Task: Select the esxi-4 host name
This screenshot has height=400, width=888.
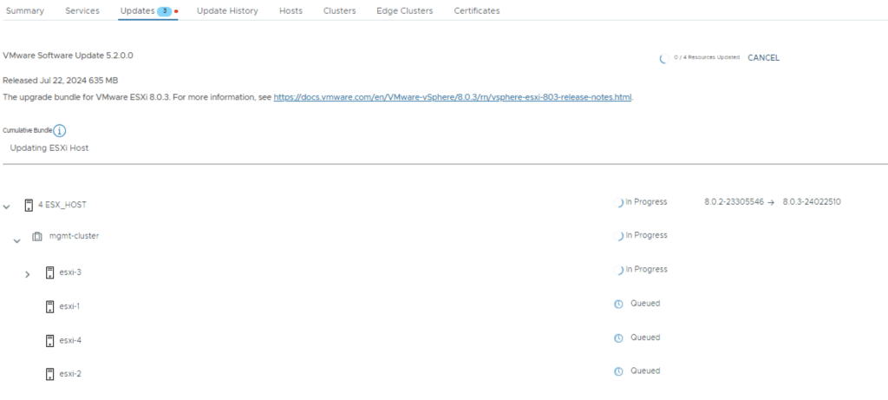Action: (70, 340)
